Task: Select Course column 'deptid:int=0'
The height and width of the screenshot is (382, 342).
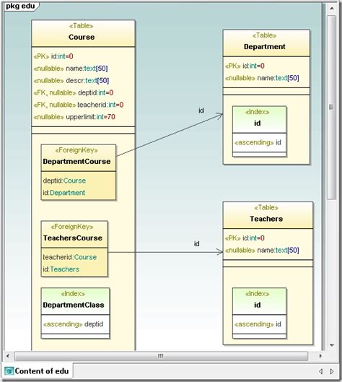Action: click(x=74, y=92)
